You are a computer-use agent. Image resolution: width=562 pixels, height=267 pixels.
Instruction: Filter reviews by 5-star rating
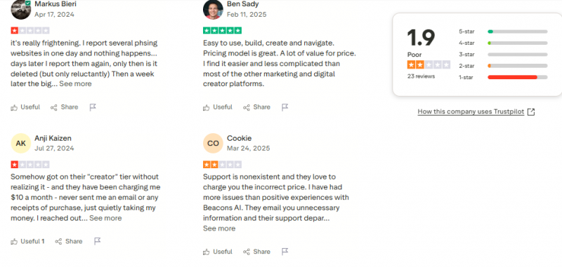coord(503,32)
